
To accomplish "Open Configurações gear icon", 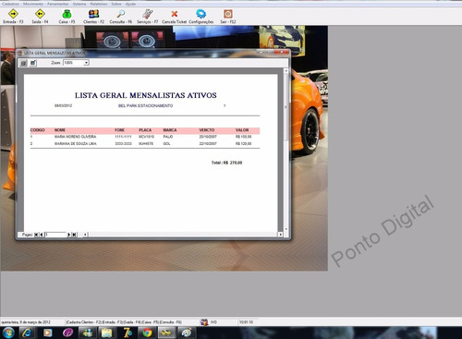I will coord(201,17).
